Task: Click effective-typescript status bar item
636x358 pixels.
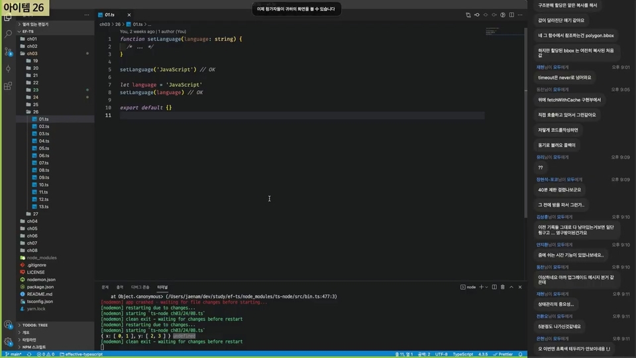Action: coord(81,354)
